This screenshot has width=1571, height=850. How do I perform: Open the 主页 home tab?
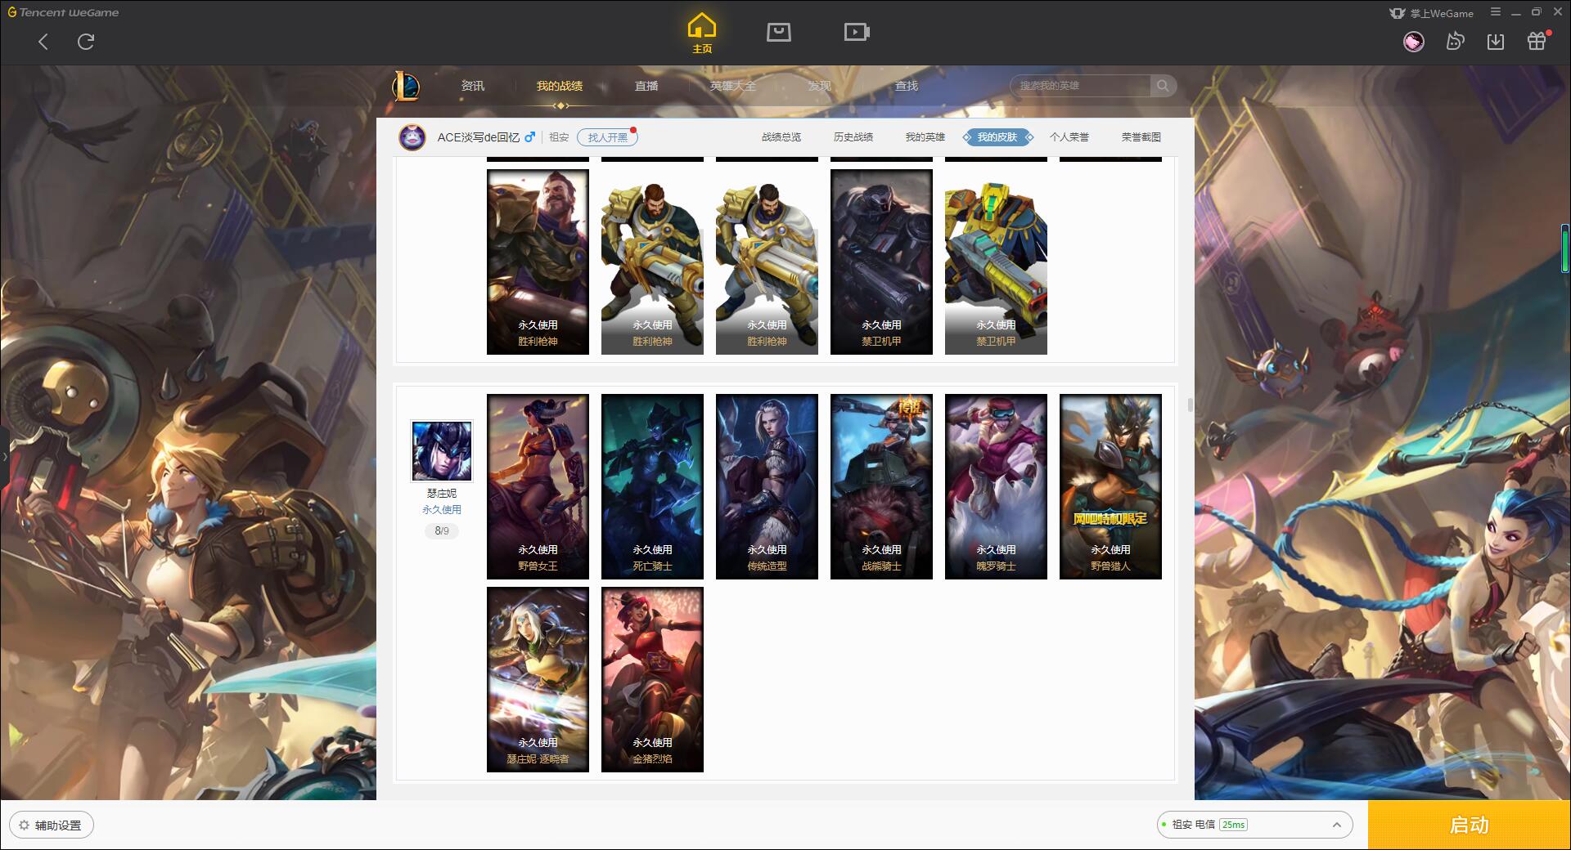click(702, 34)
